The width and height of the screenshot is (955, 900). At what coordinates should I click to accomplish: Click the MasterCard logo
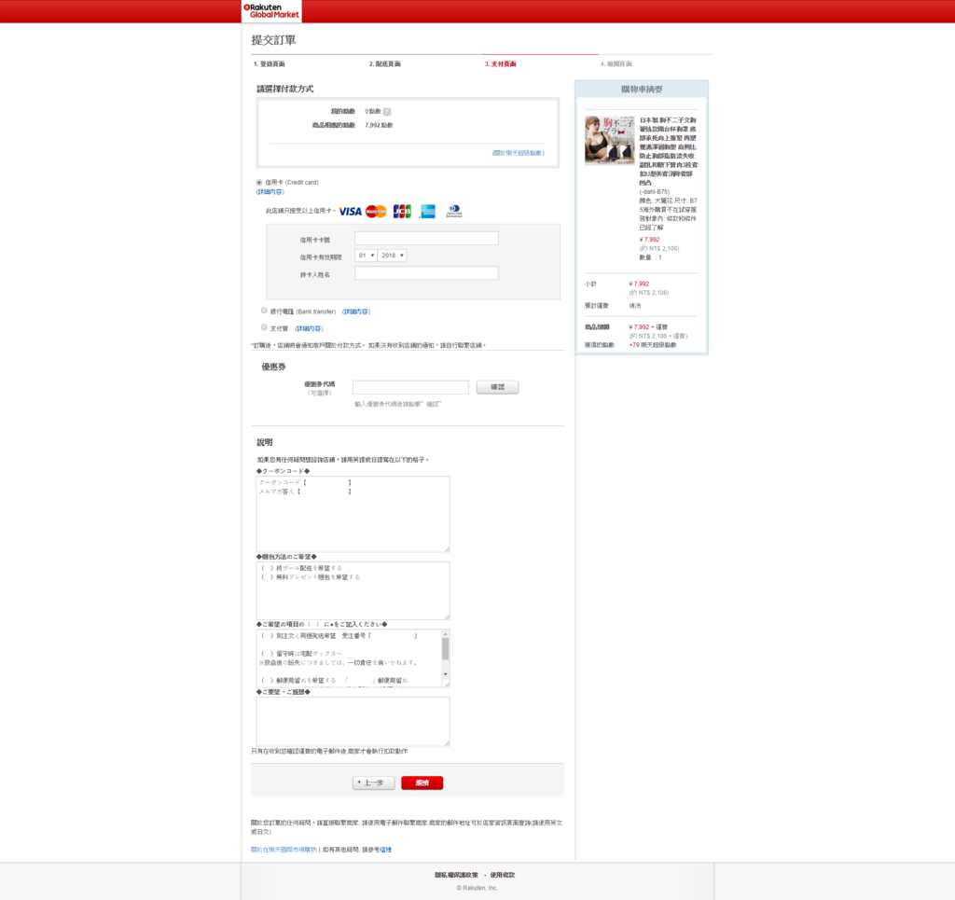(x=376, y=212)
